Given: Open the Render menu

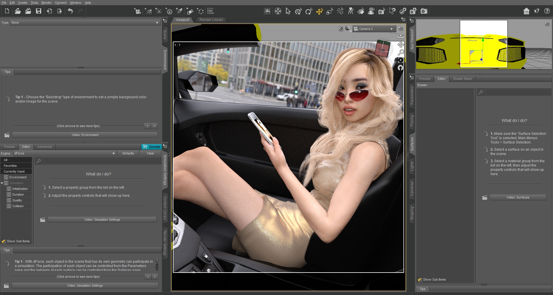Looking at the screenshot, I should point(46,3).
